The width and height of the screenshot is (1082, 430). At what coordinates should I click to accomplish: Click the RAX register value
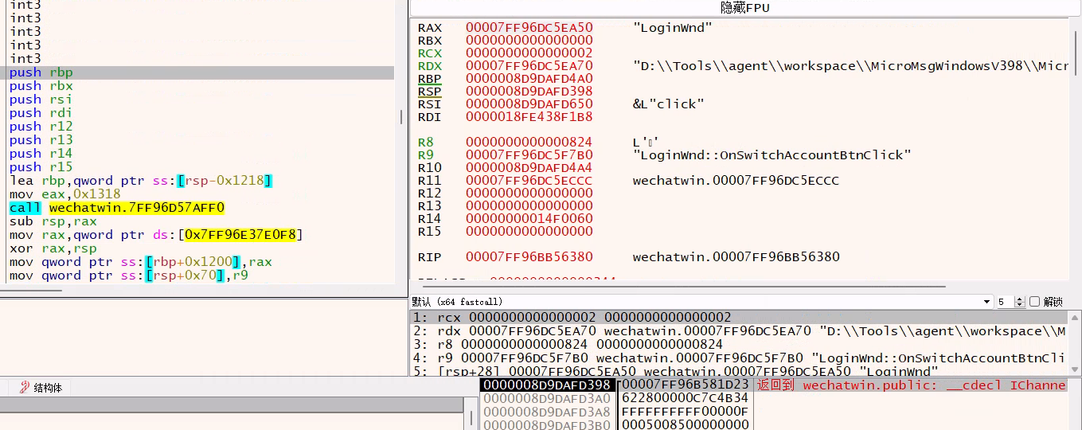(x=529, y=28)
